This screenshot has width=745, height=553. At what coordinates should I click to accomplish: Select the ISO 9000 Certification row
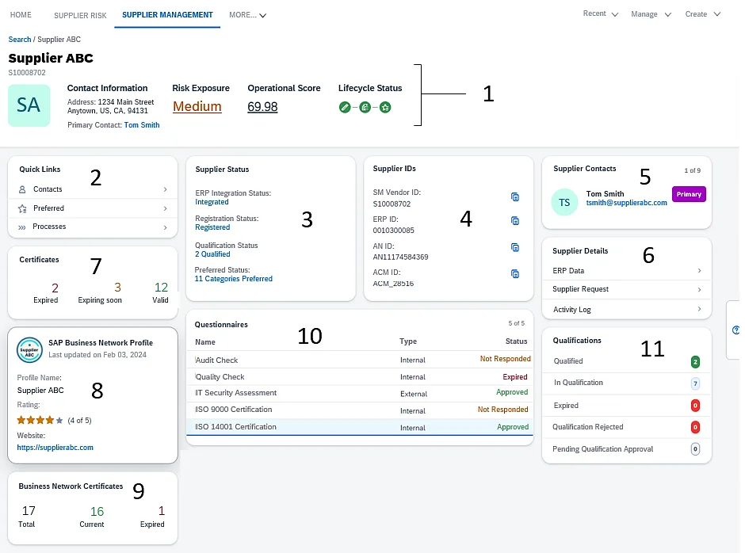[x=360, y=410]
